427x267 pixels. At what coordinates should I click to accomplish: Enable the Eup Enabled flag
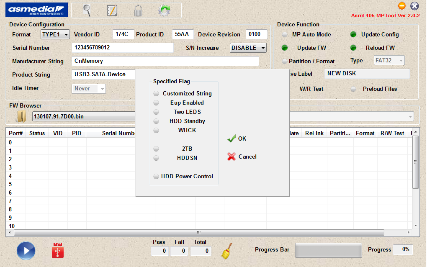click(x=156, y=103)
